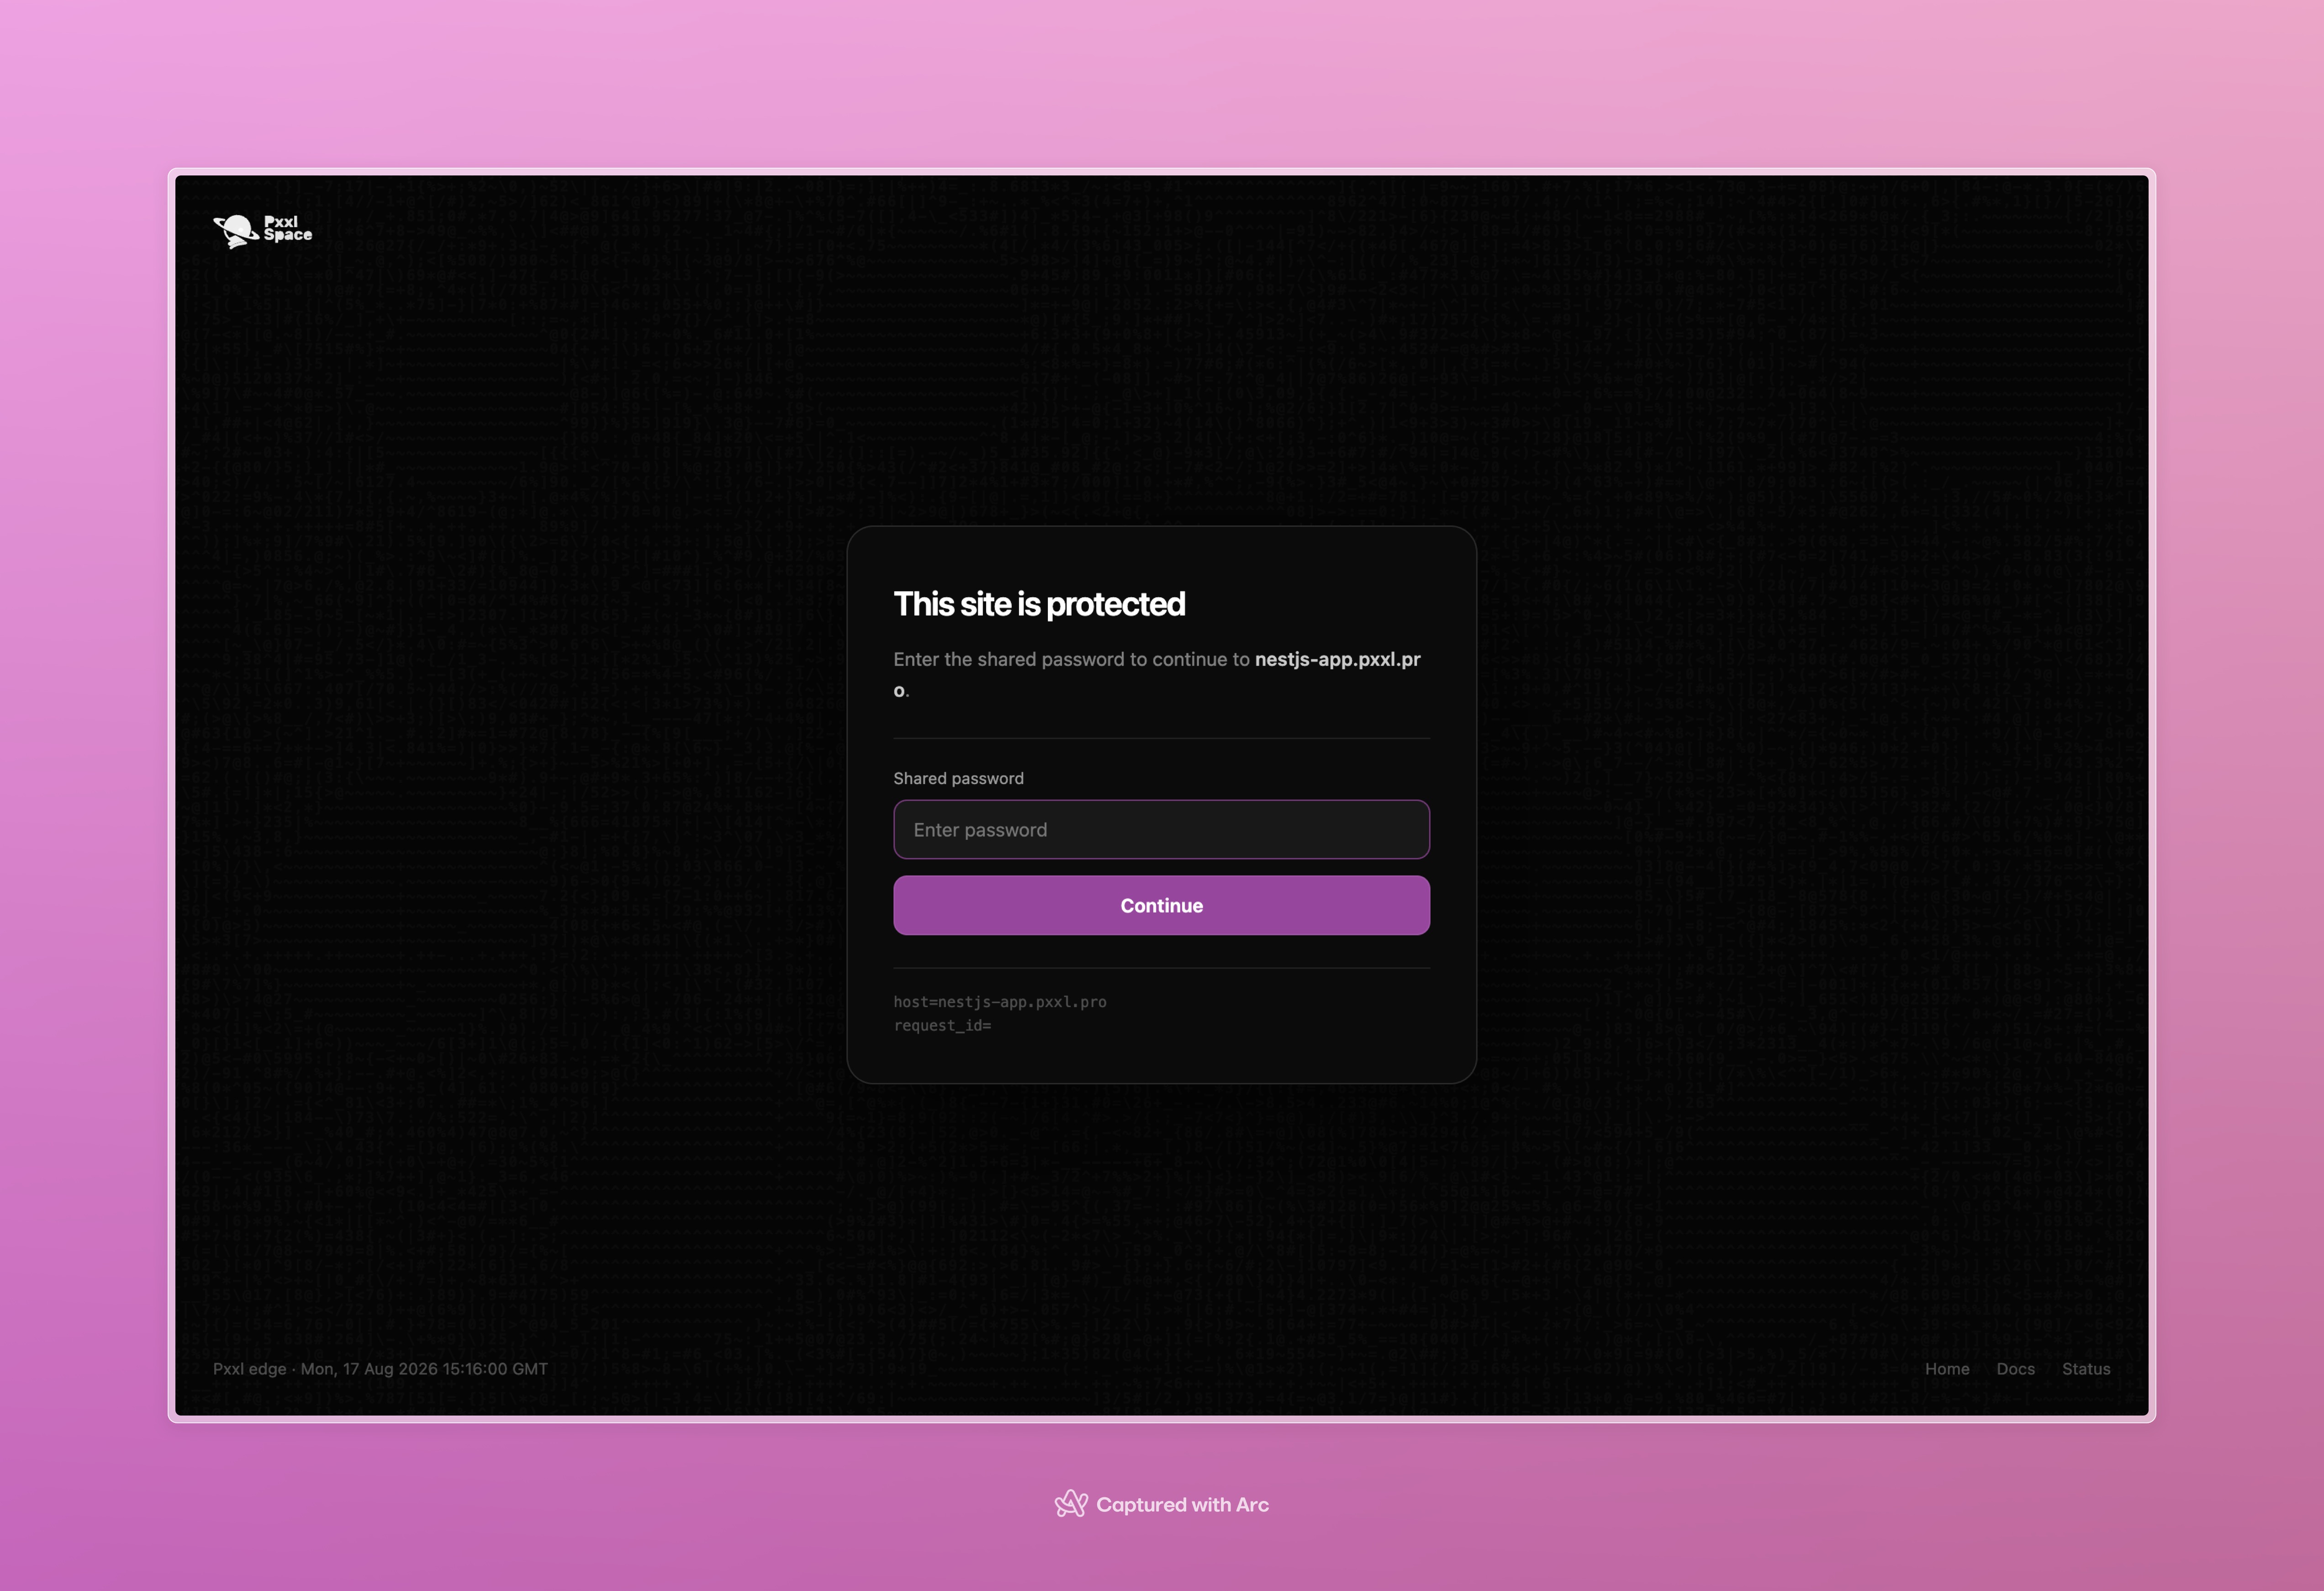2324x1591 pixels.
Task: Click the request_id= line
Action: 942,1026
